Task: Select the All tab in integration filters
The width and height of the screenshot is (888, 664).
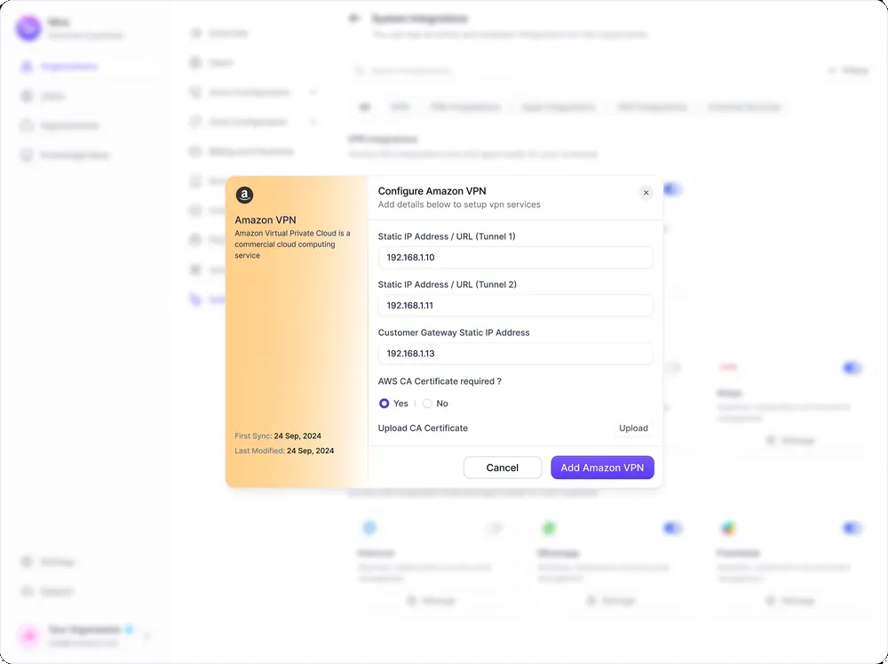Action: 365,108
